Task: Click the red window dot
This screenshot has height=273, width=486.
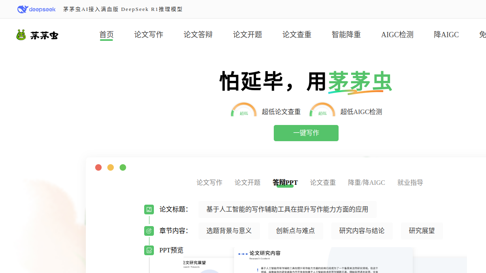Action: [x=98, y=167]
